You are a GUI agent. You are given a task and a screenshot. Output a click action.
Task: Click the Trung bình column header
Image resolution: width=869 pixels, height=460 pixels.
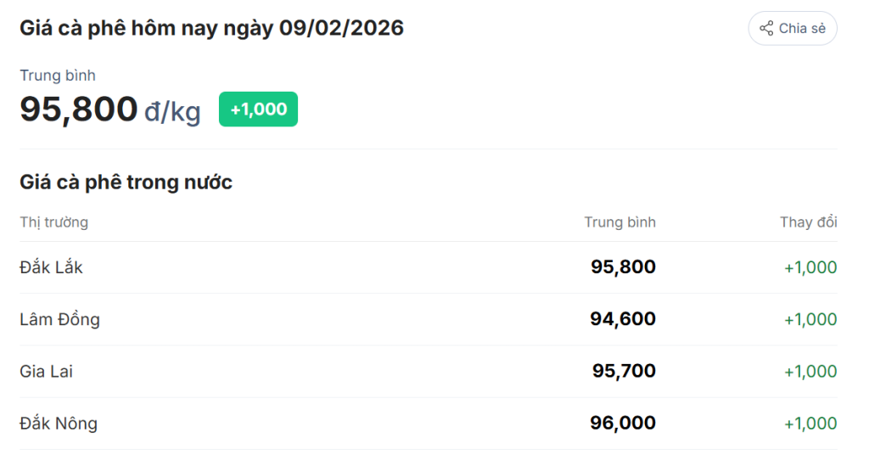point(620,222)
